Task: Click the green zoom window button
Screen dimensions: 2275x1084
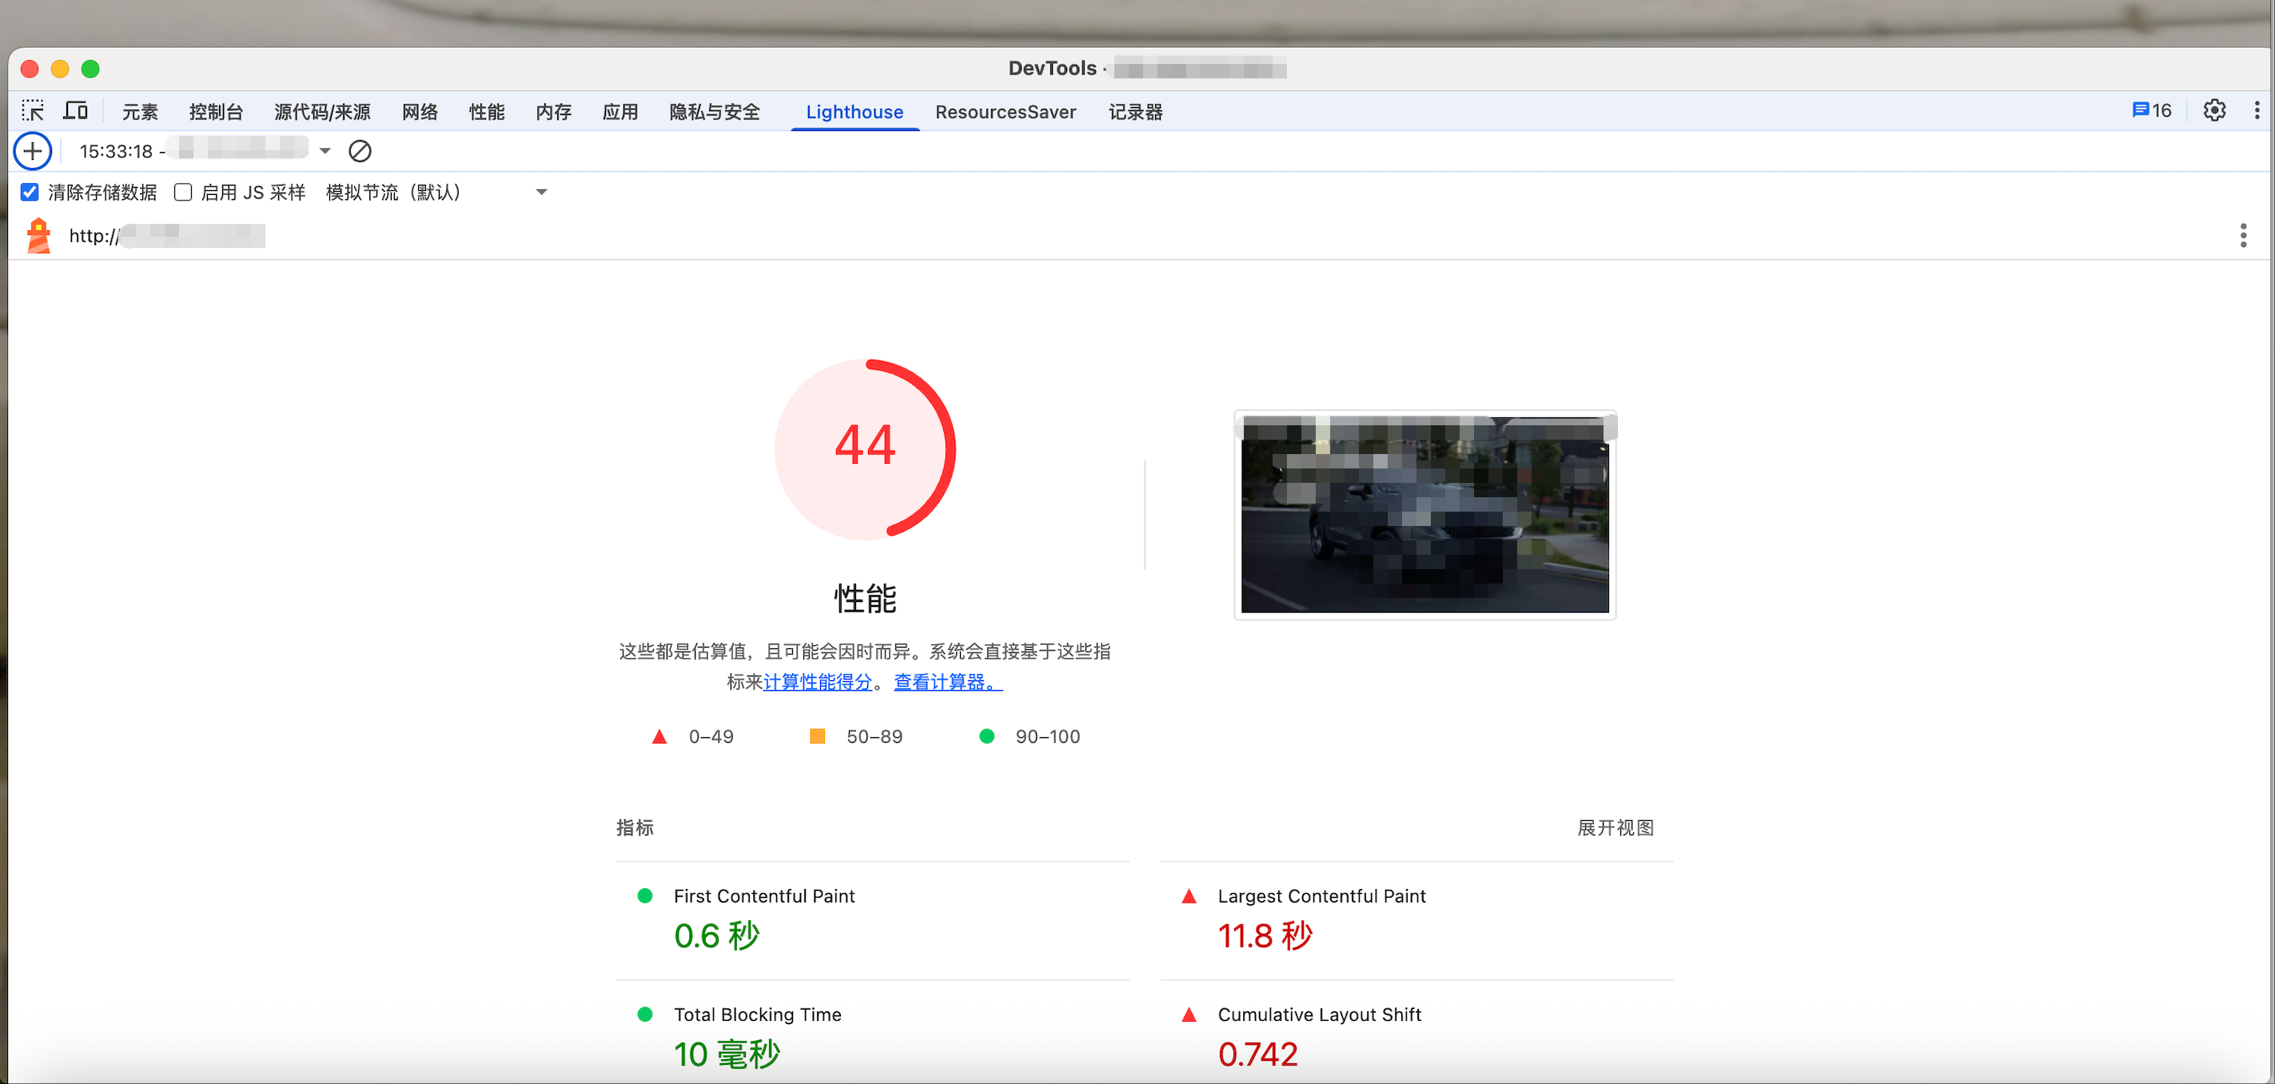Action: click(90, 68)
